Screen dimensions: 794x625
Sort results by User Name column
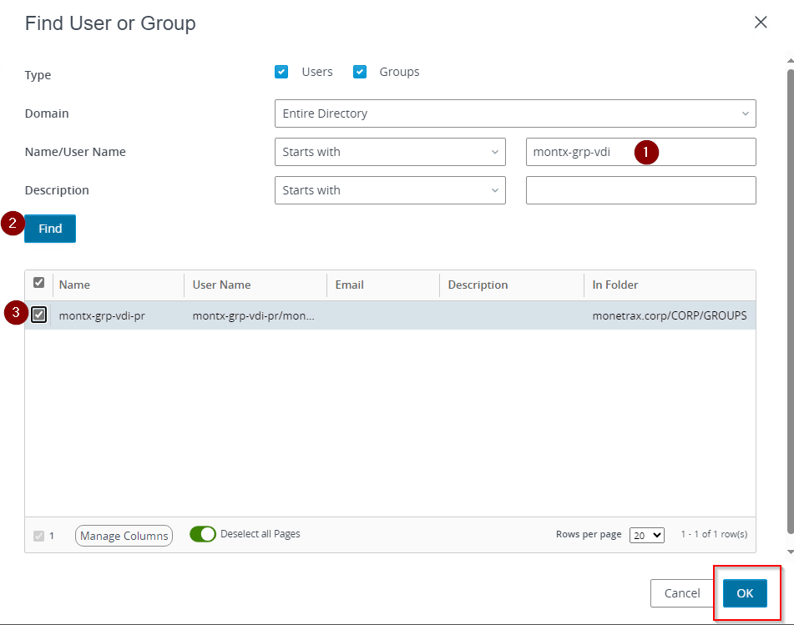pyautogui.click(x=221, y=285)
